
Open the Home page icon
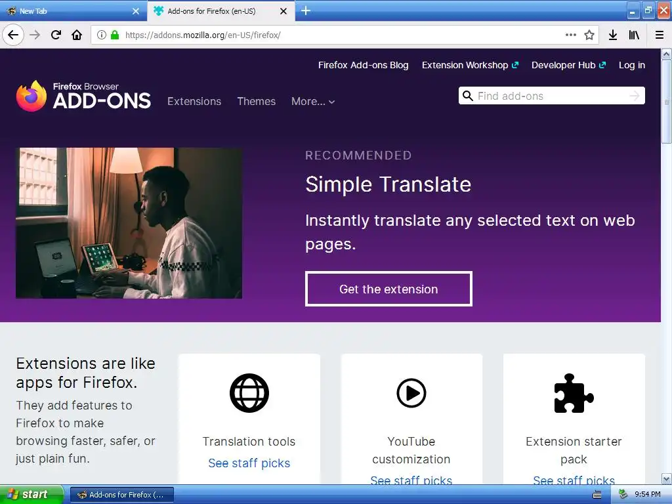point(77,35)
